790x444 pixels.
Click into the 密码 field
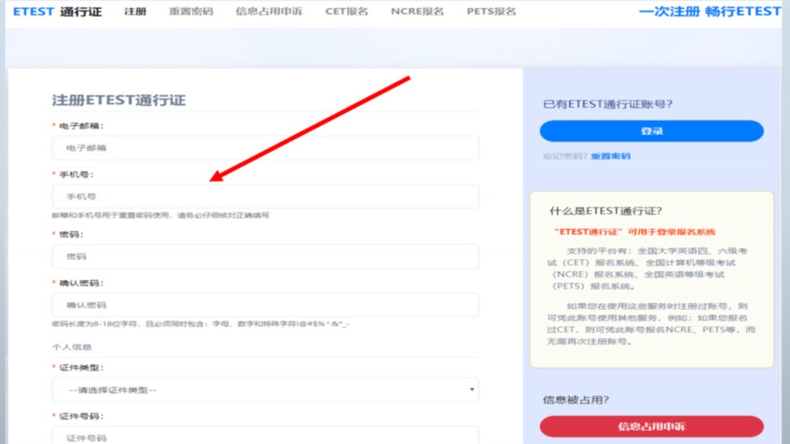pyautogui.click(x=265, y=256)
